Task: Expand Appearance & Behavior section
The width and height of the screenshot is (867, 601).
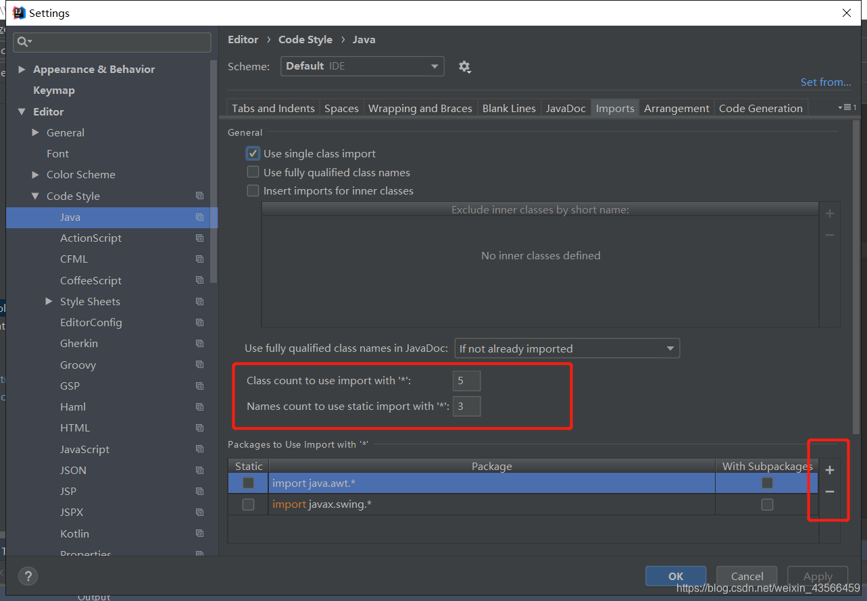Action: pyautogui.click(x=22, y=69)
